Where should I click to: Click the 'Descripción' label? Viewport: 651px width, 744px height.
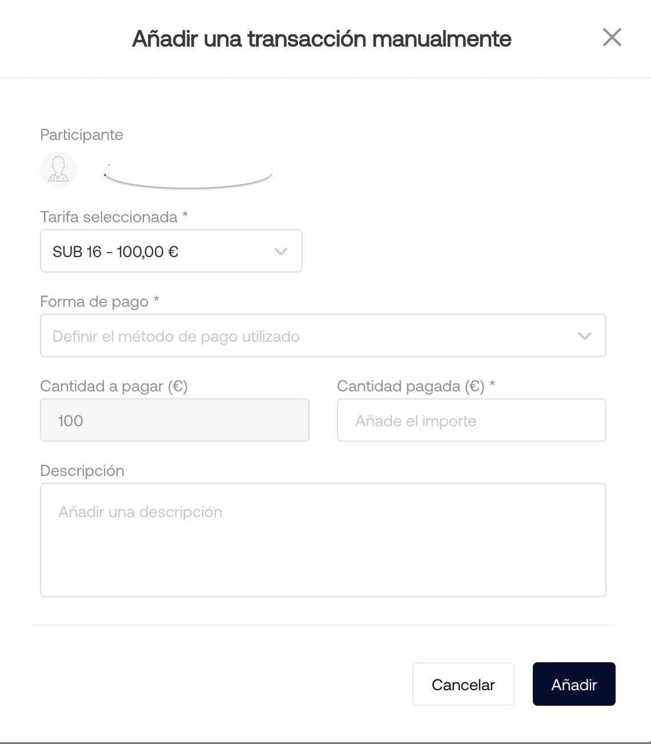tap(82, 471)
